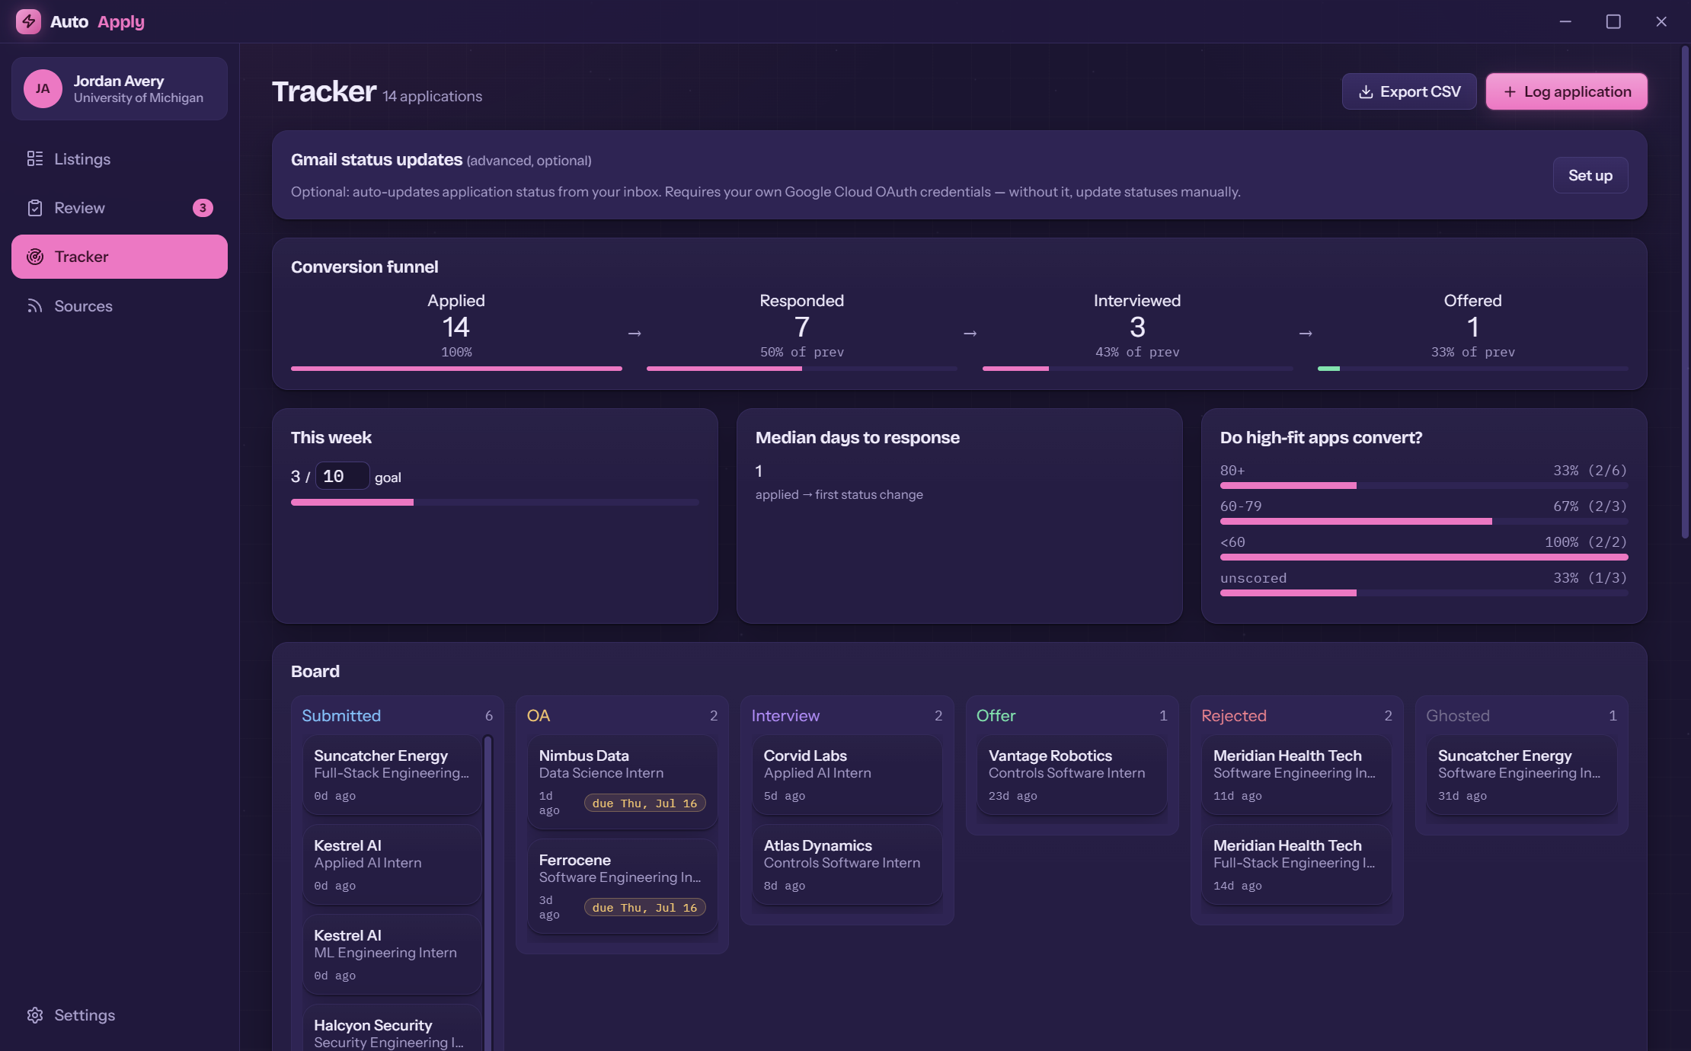This screenshot has height=1051, width=1691.
Task: Edit the weekly goal field showing 10
Action: (342, 476)
